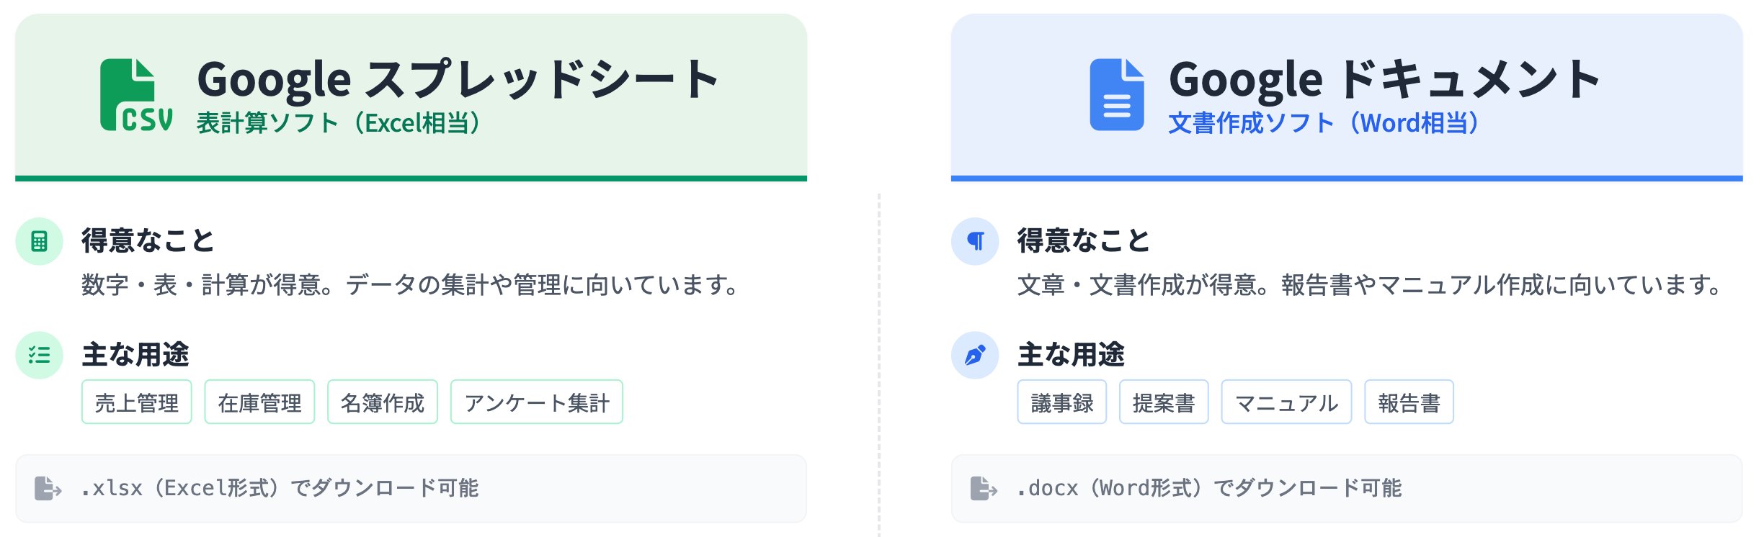
Task: Click the .xlsx download info text
Action: coord(280,488)
